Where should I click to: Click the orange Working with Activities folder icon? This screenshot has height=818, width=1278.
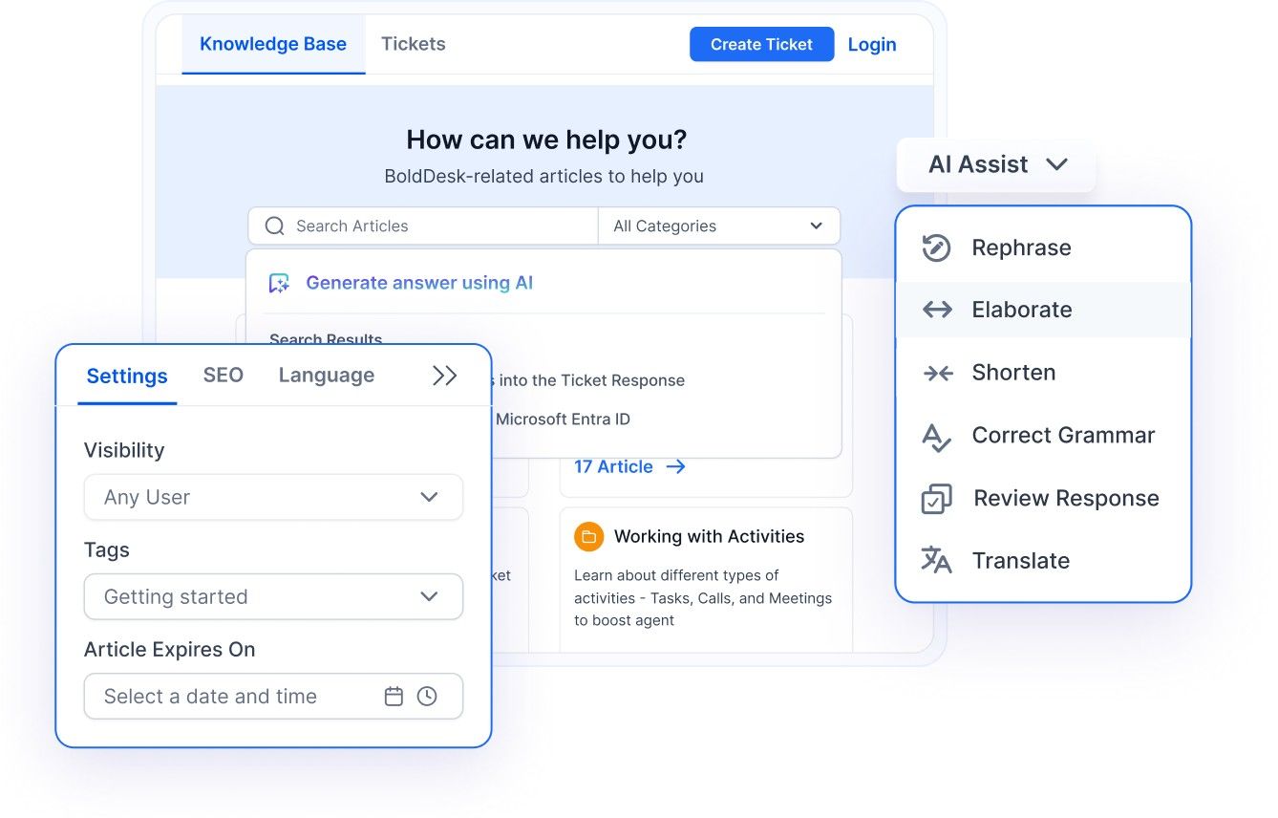click(588, 536)
